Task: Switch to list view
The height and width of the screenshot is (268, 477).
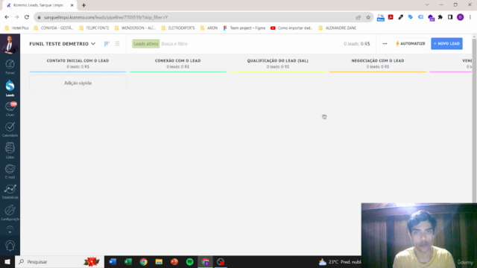Action: click(x=118, y=44)
